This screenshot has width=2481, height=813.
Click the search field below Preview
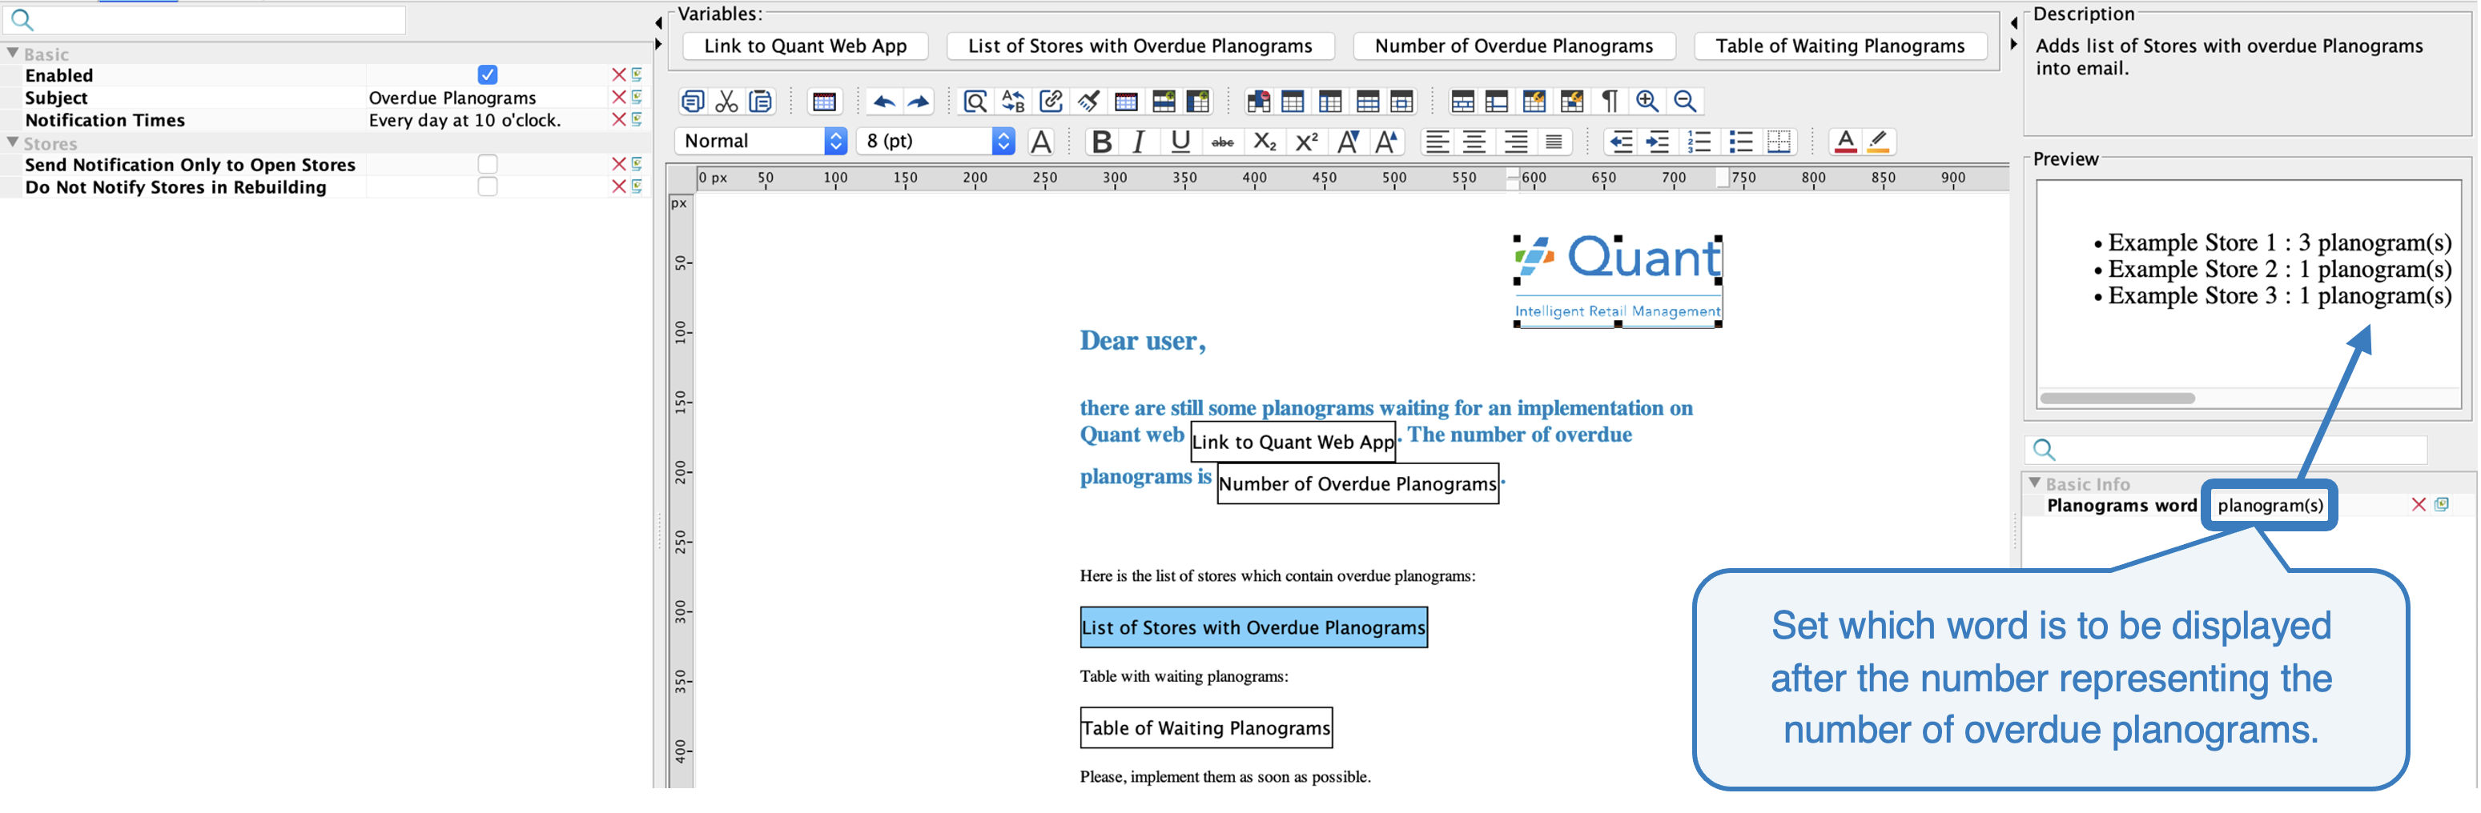coord(2226,450)
